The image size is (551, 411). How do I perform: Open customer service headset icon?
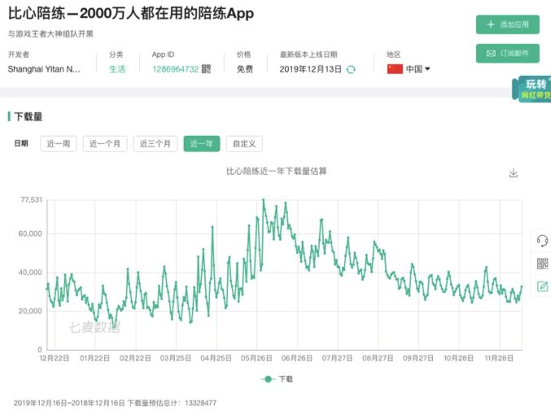(542, 241)
